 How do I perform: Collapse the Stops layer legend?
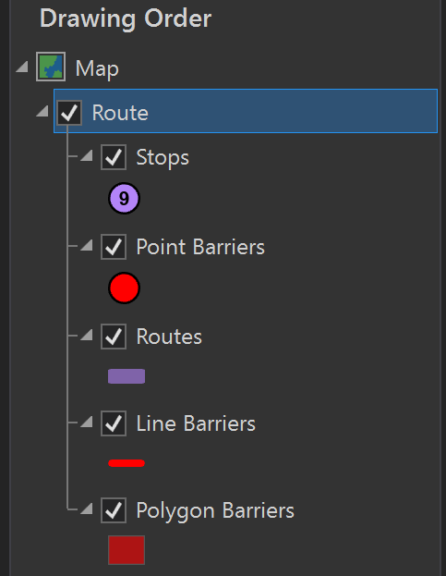[x=87, y=155]
